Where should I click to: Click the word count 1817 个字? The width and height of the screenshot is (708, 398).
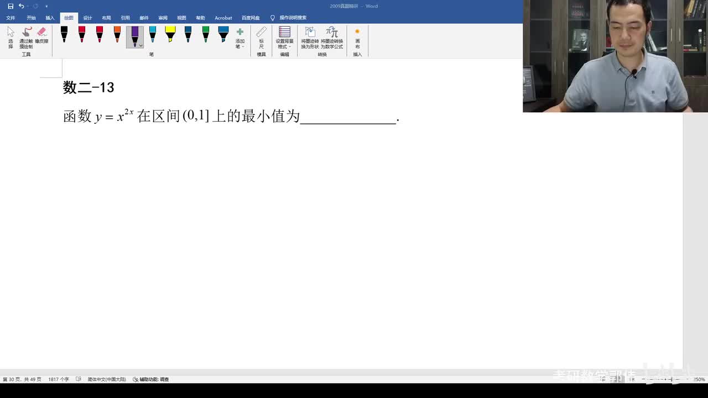click(59, 379)
